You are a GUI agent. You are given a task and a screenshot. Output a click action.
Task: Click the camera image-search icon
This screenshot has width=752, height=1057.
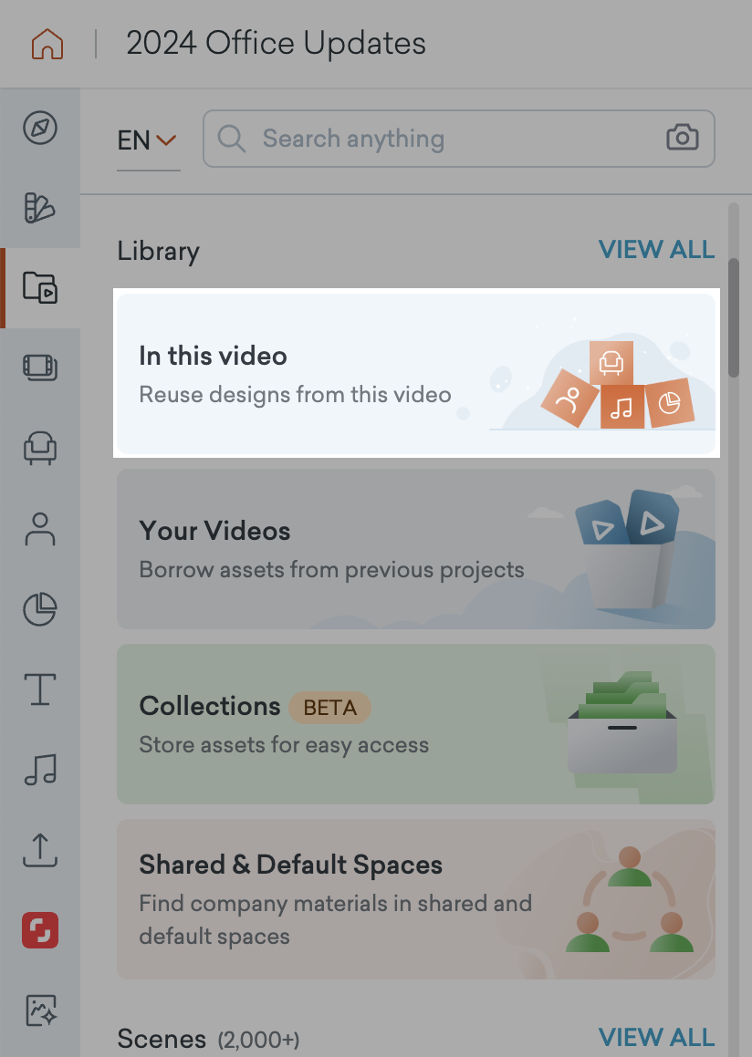tap(683, 138)
